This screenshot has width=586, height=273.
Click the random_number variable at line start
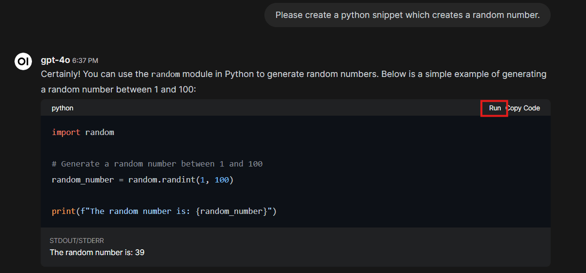click(82, 180)
